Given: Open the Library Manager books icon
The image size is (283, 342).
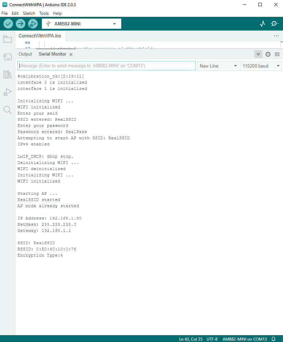Looking at the screenshot, I should (8, 74).
